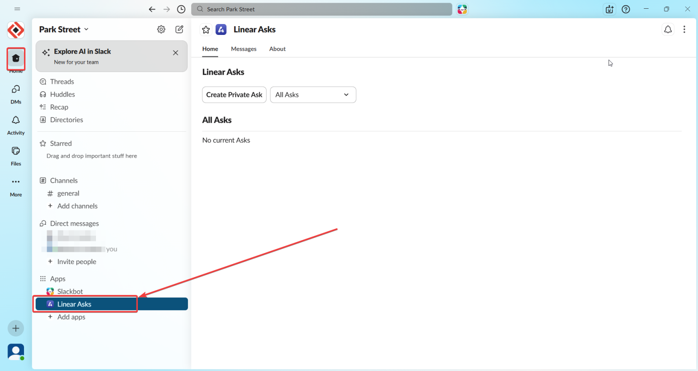698x371 pixels.
Task: Collapse the Apps section
Action: (58, 279)
